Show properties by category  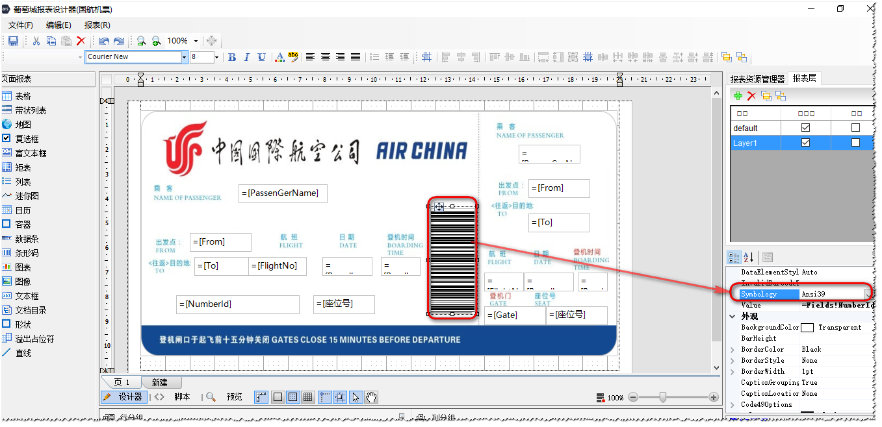point(734,258)
